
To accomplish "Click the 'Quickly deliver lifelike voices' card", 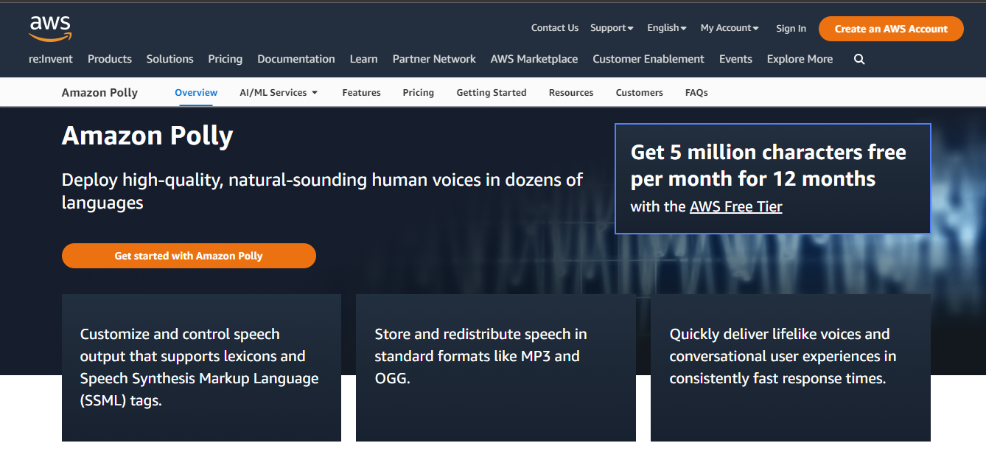I will coord(791,368).
